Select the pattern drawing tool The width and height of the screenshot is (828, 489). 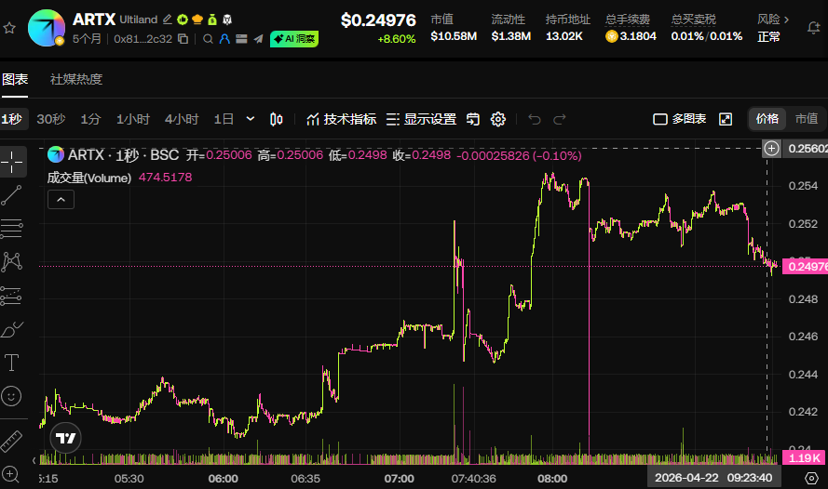pos(11,262)
